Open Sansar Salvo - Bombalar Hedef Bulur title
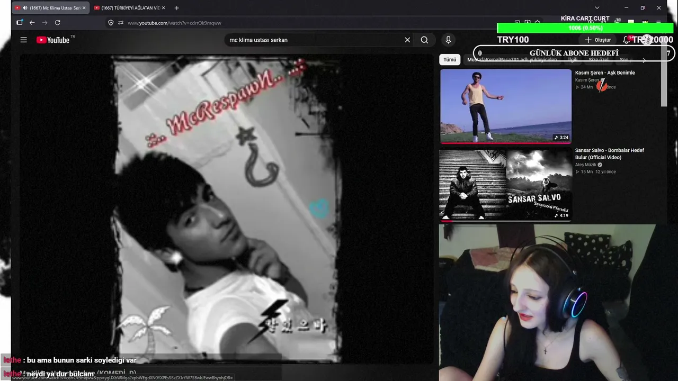678x381 pixels. [610, 153]
